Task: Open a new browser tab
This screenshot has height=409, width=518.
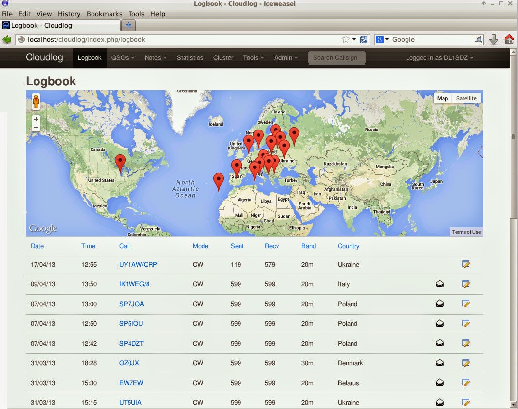Action: tap(129, 25)
